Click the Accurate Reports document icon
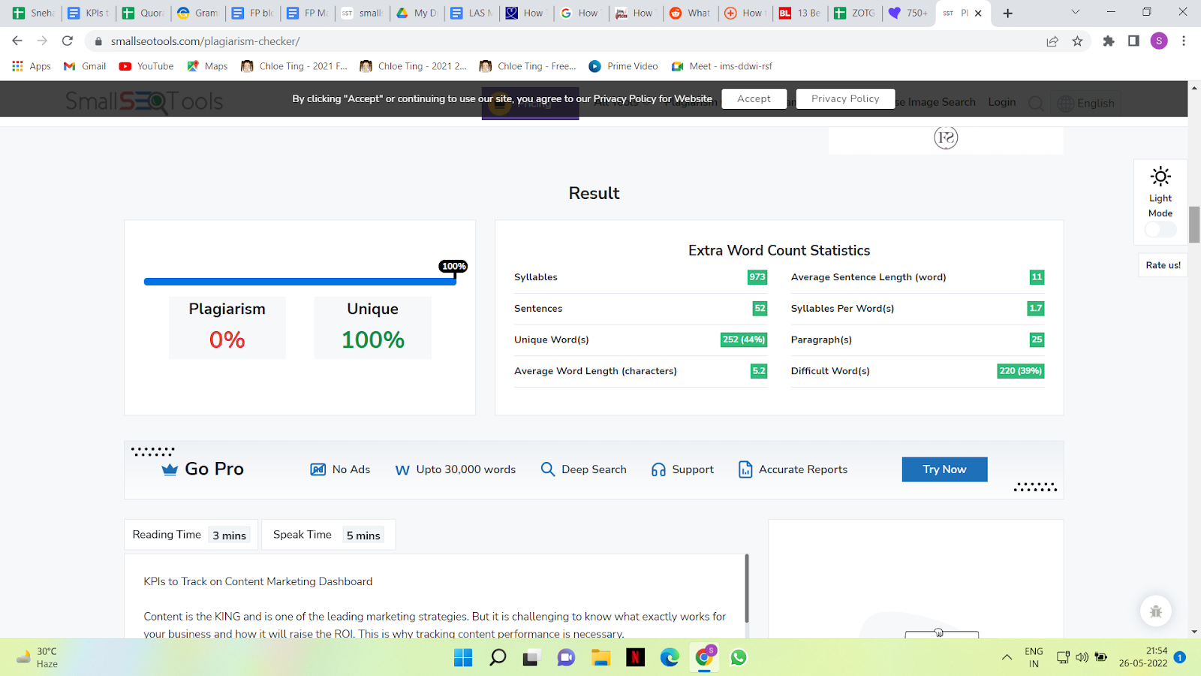This screenshot has width=1201, height=676. coord(745,469)
